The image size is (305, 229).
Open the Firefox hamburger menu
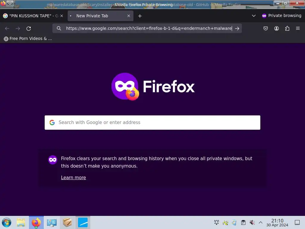pyautogui.click(x=298, y=28)
